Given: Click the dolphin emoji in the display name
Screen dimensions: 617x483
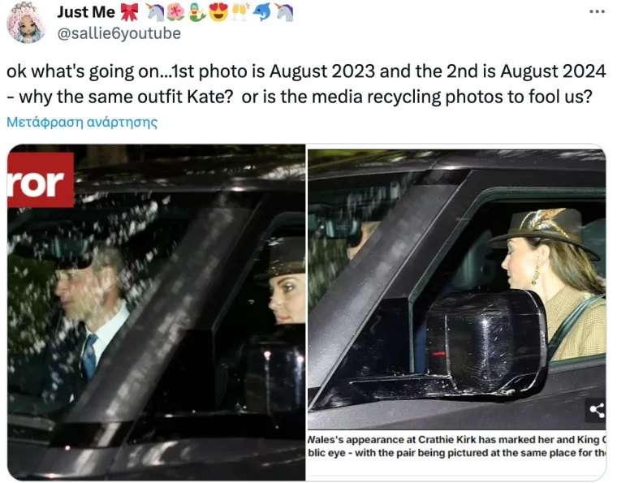Looking at the screenshot, I should pyautogui.click(x=261, y=13).
